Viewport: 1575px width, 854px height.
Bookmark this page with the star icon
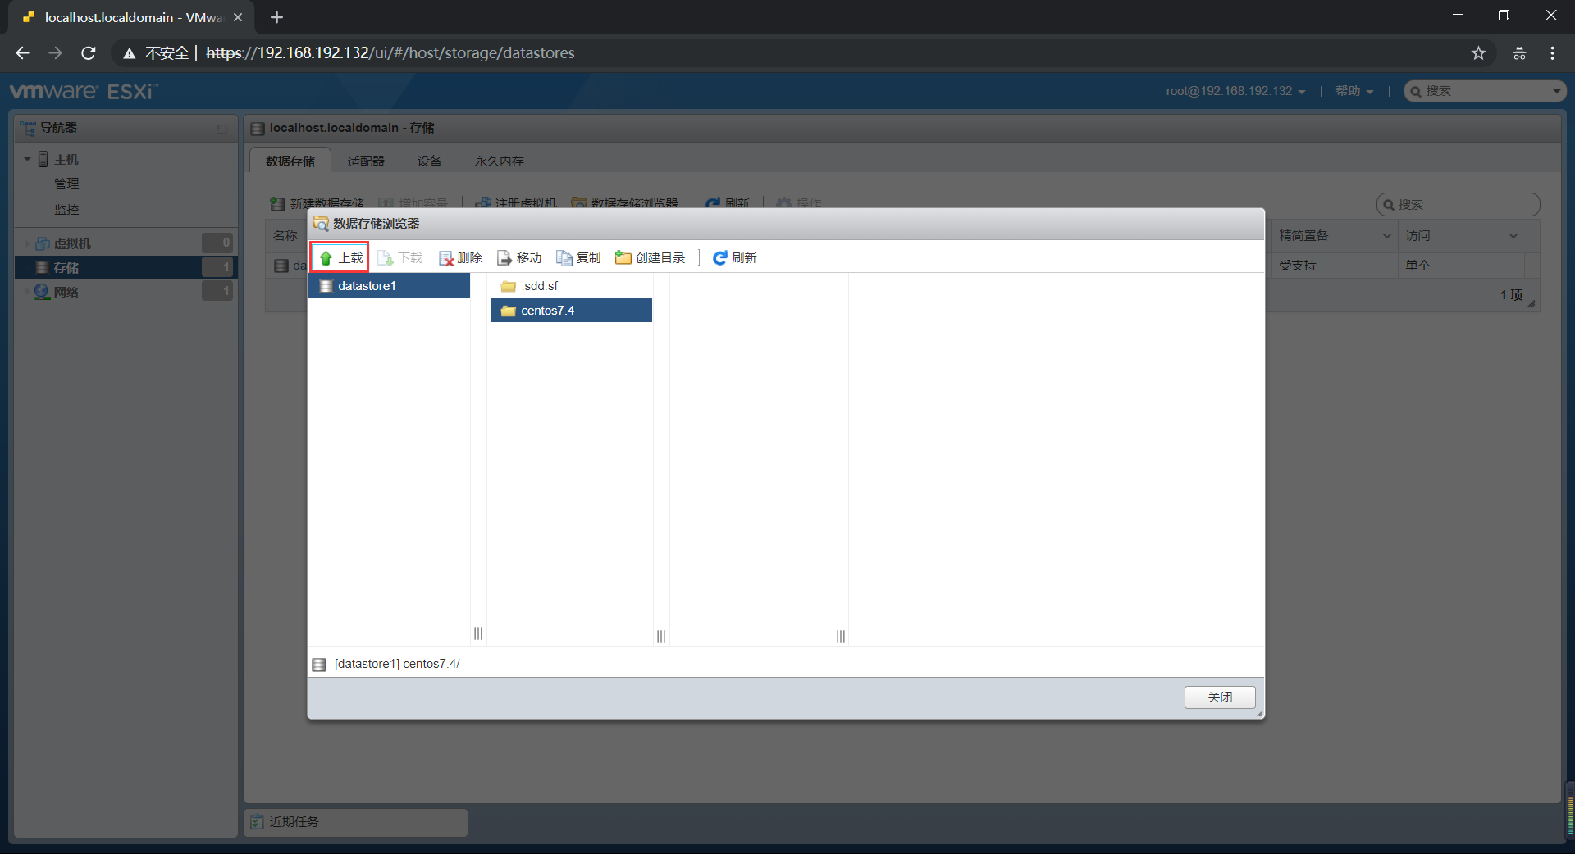(1478, 53)
